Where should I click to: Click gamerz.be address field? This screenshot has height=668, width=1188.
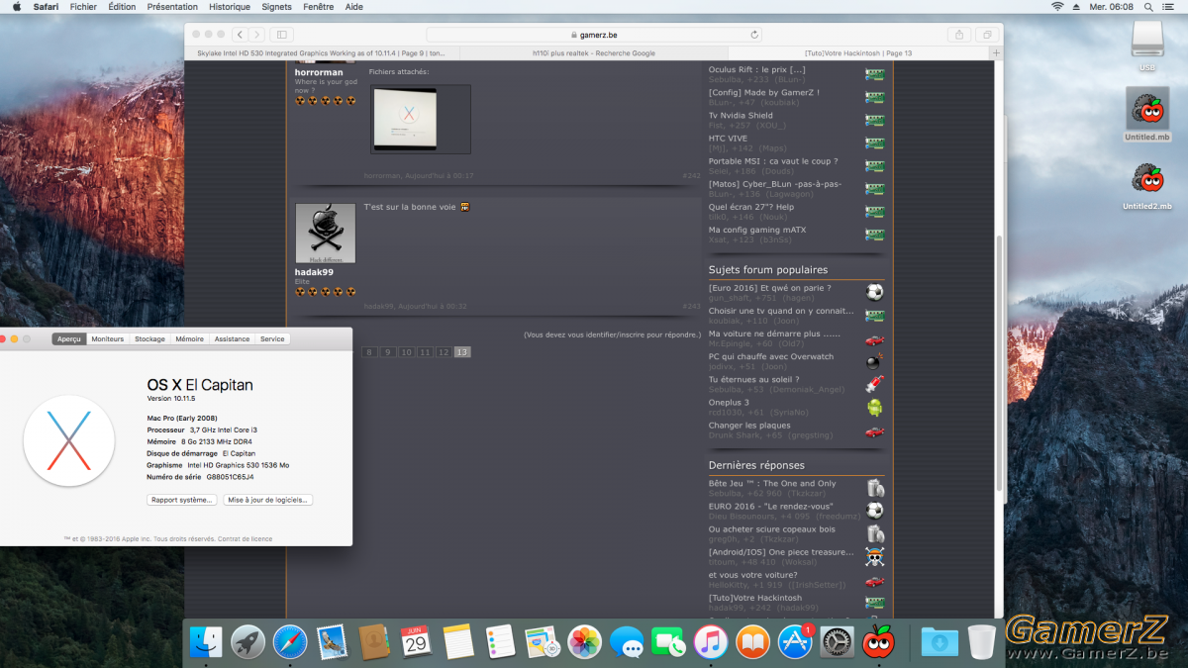click(596, 35)
